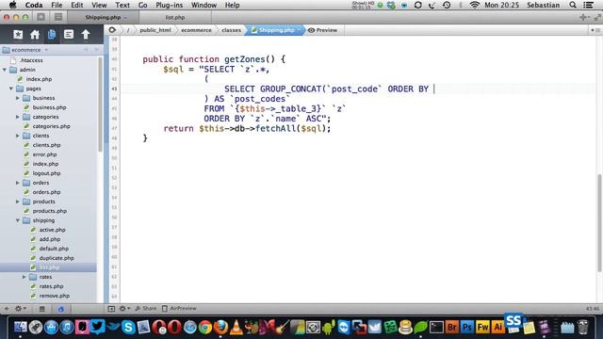Click the editor vertical scrollbar
The width and height of the screenshot is (603, 339).
(x=599, y=223)
